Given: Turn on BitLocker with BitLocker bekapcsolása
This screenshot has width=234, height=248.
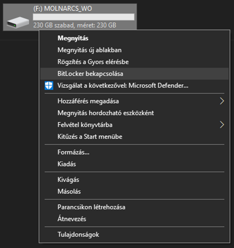Looking at the screenshot, I should click(134, 74).
